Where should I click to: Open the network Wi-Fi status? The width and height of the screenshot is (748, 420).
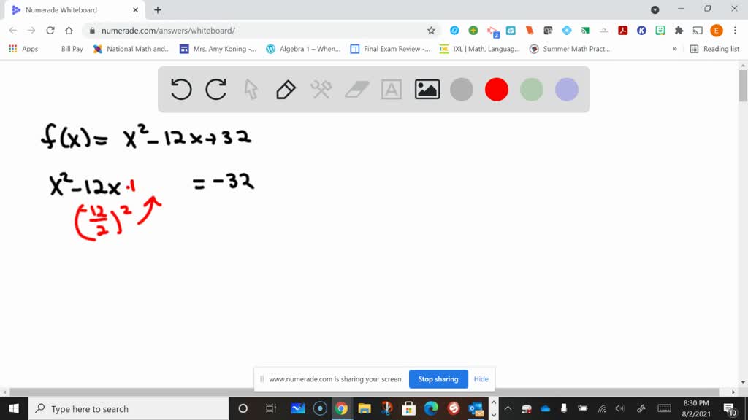click(602, 408)
